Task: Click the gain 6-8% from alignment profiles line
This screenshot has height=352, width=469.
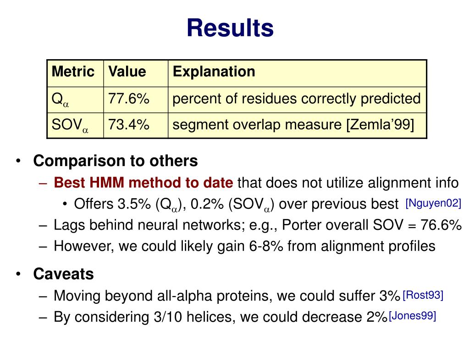Action: click(244, 246)
